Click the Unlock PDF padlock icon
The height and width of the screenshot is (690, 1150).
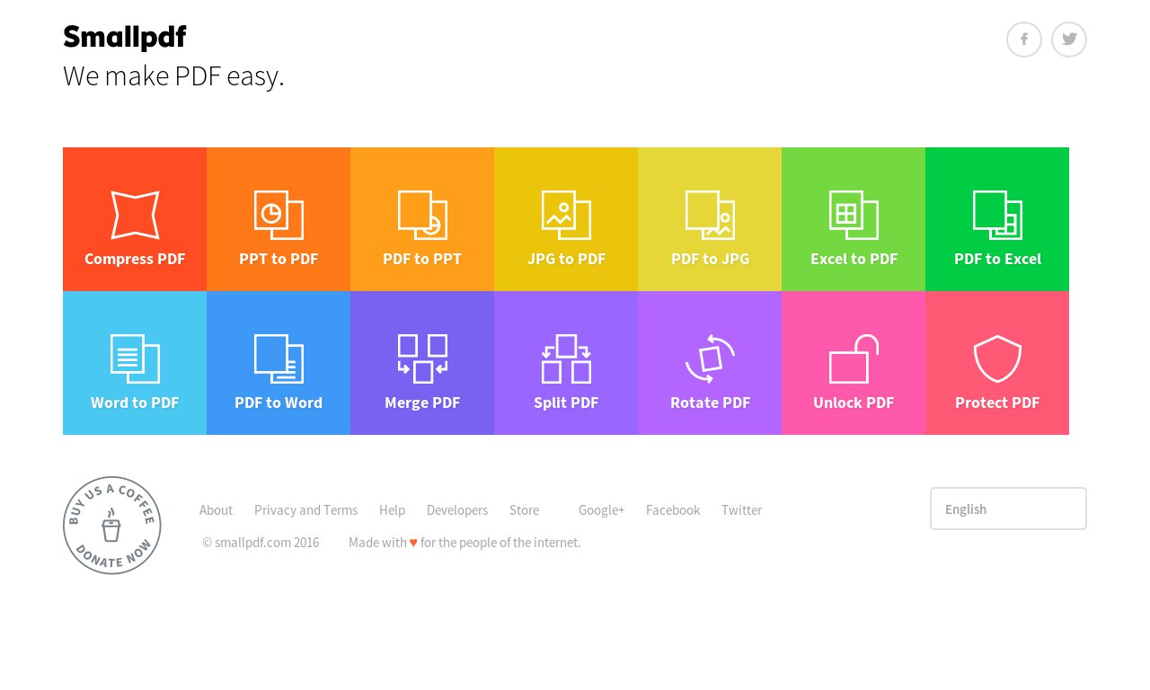854,358
